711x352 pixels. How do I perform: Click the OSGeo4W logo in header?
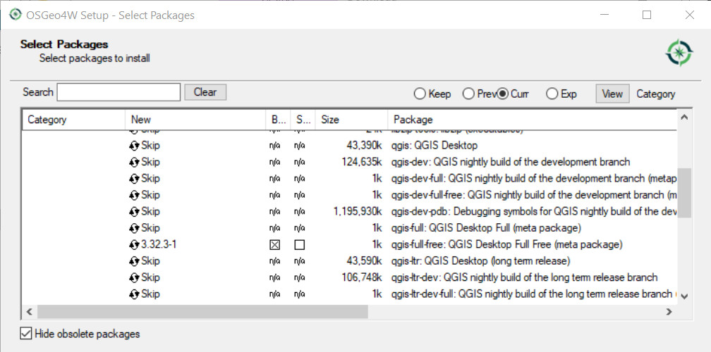click(679, 53)
